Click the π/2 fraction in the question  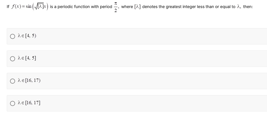tap(116, 7)
